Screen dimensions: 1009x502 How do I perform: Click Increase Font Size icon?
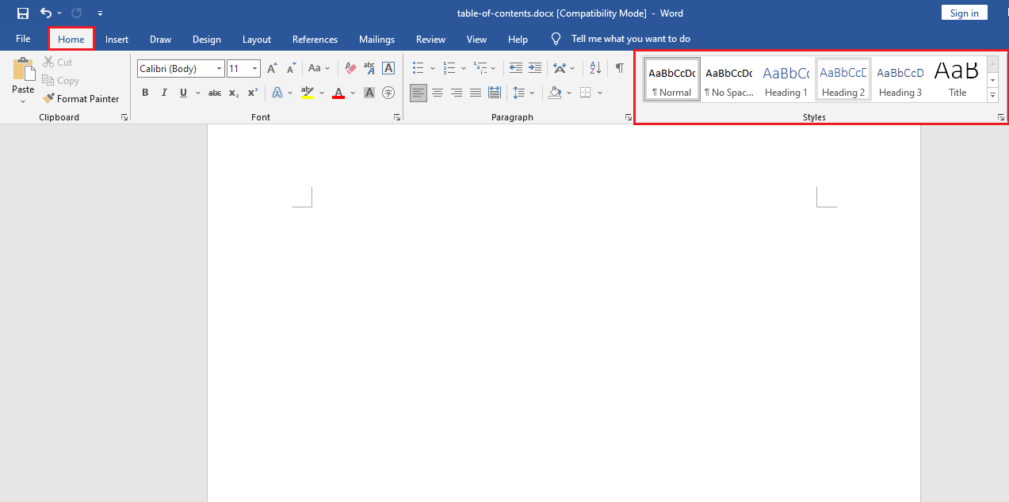pyautogui.click(x=273, y=69)
